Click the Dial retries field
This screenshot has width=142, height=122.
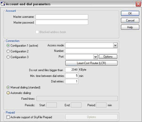coord(72,81)
